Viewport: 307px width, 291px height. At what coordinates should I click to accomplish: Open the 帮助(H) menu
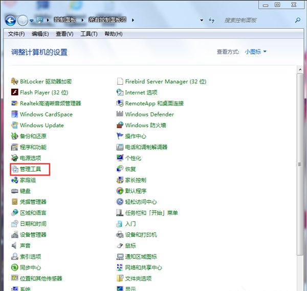(114, 34)
